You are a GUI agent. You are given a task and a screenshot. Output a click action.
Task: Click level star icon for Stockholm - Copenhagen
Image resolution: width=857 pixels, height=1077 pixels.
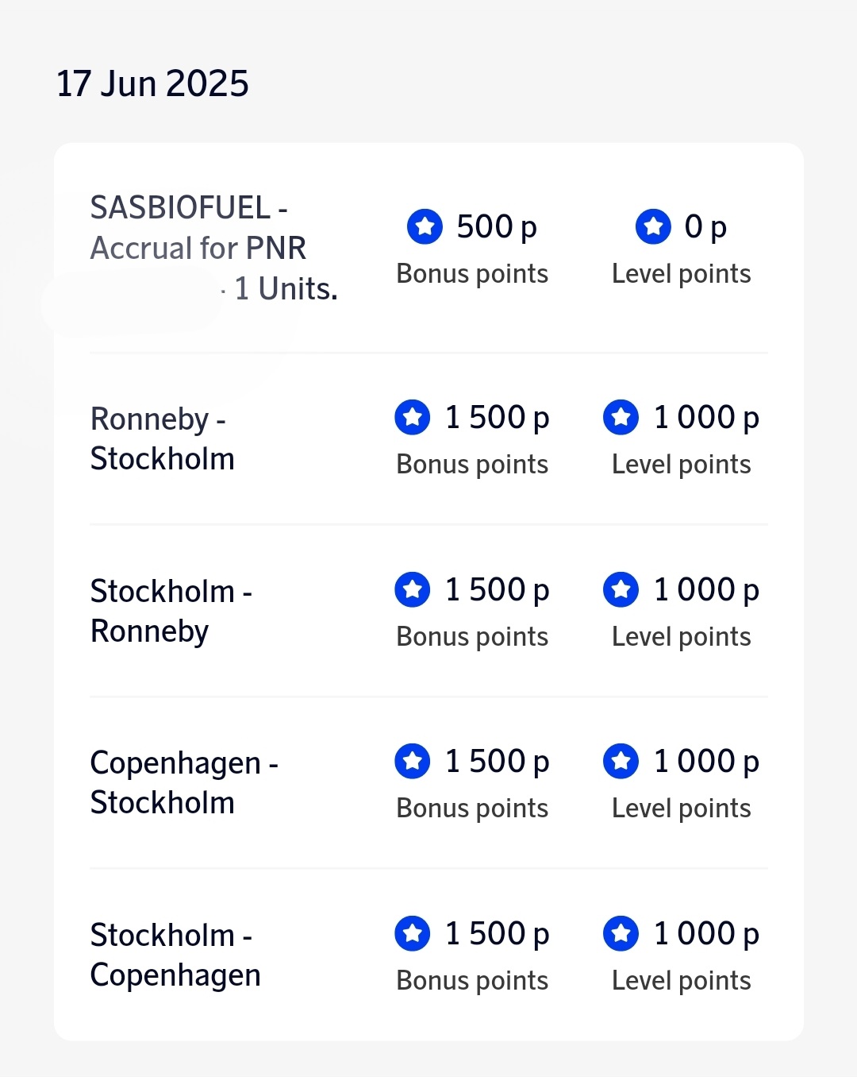click(621, 933)
